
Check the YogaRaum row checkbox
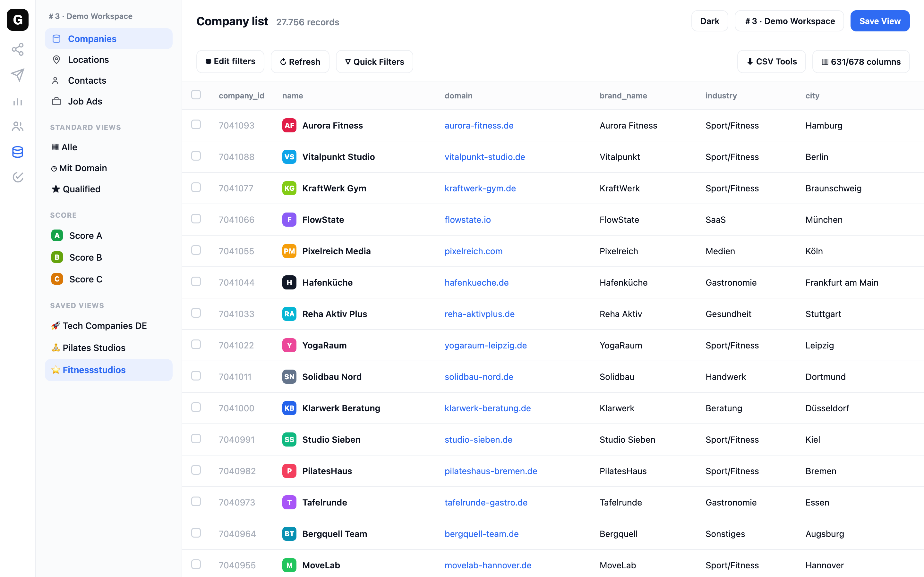(x=196, y=344)
